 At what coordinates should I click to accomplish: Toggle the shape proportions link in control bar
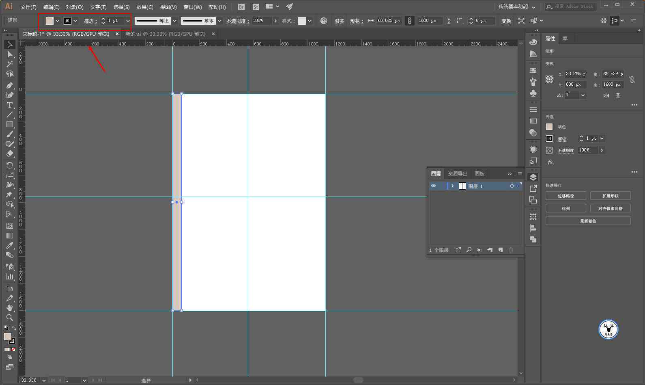(x=410, y=21)
